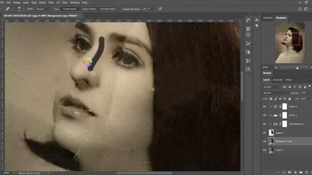Hide the Levels 1 layer
Image resolution: width=312 pixels, height=175 pixels.
click(264, 115)
